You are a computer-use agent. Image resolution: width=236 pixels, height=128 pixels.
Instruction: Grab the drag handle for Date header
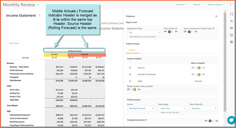click(x=130, y=81)
